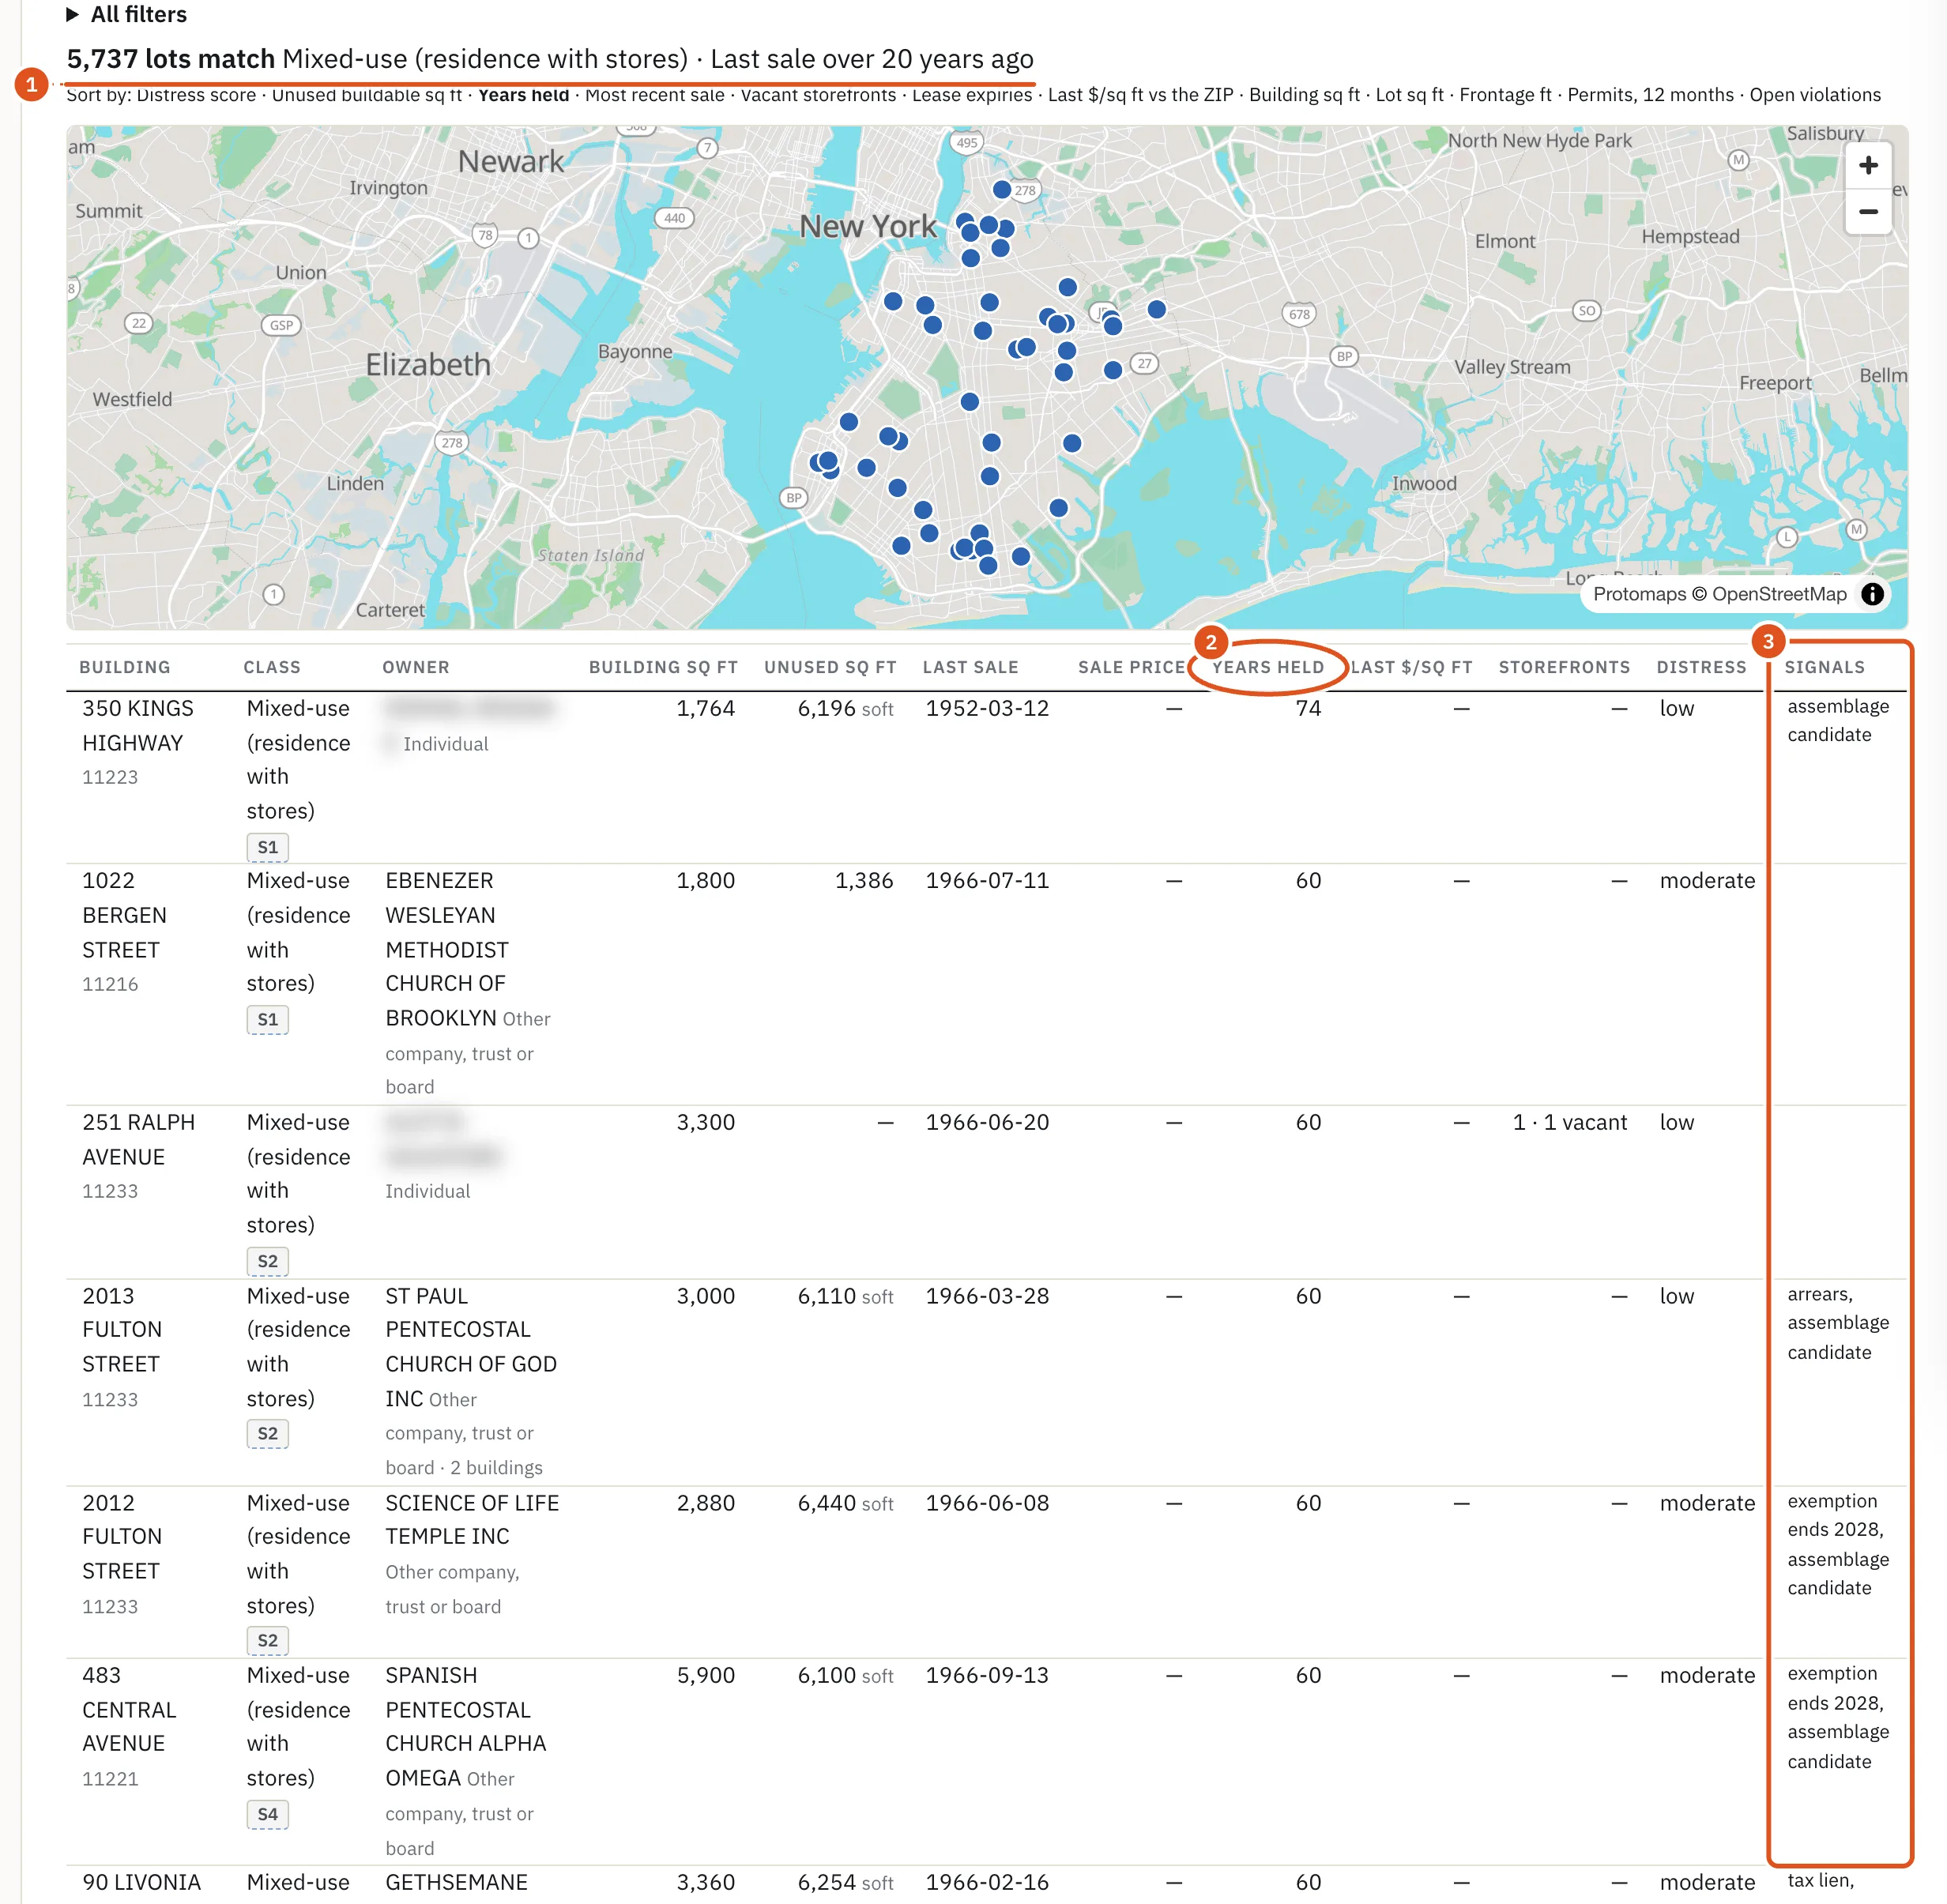Click the S4 tag for 483 Central Avenue
Viewport: 1947px width, 1904px height.
(x=267, y=1814)
